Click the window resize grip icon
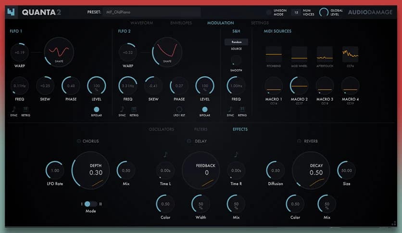The image size is (402, 233). [x=394, y=223]
